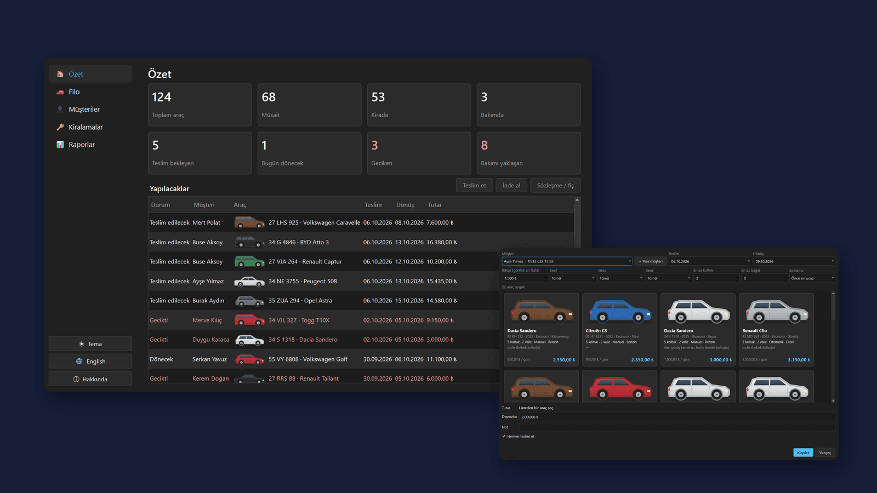The image size is (877, 493).
Task: Select the blue Citroën C3 car card
Action: (x=619, y=330)
